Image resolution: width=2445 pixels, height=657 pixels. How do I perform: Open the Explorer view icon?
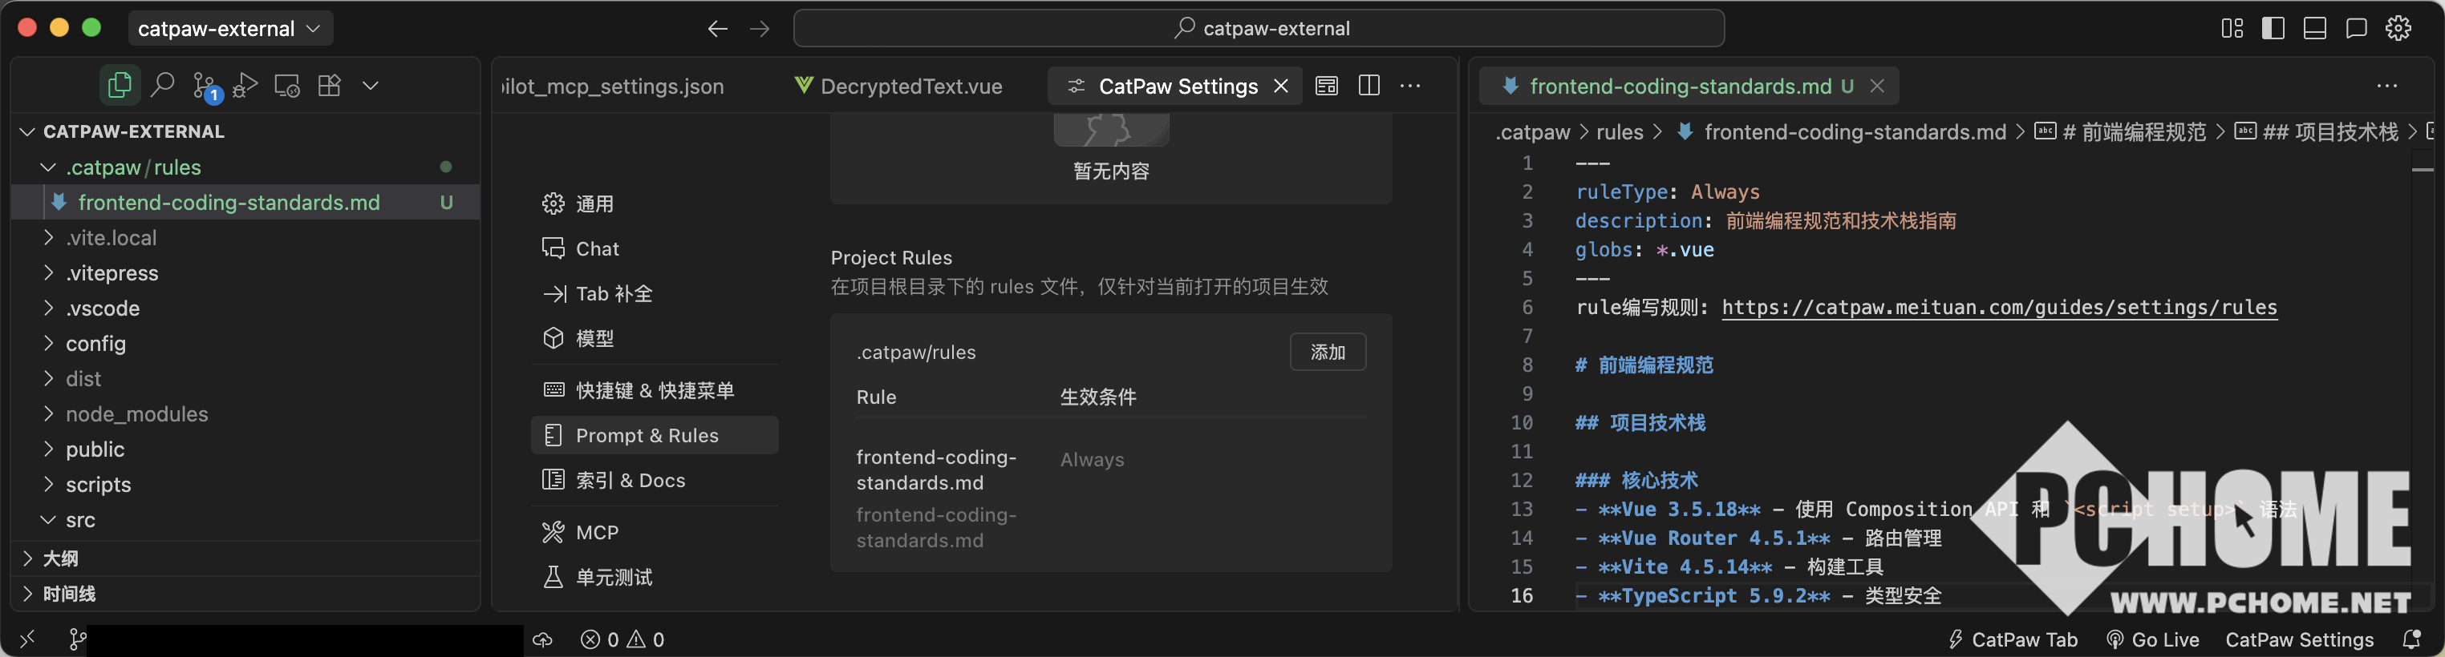120,85
